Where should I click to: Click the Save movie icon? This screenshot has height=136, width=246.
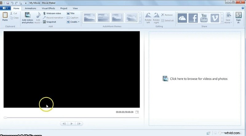[228, 15]
